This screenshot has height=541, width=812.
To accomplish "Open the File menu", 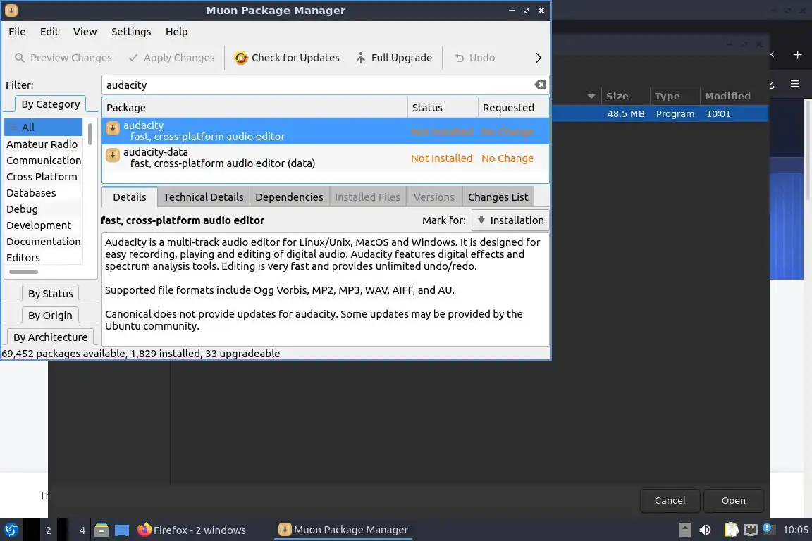I will pos(17,32).
